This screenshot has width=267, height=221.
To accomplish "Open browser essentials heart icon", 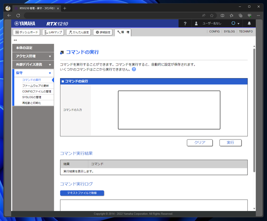I will click(249, 15).
